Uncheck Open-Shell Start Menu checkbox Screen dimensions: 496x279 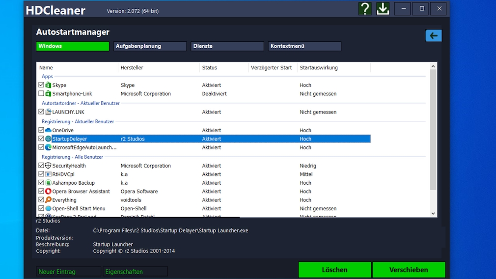41,208
